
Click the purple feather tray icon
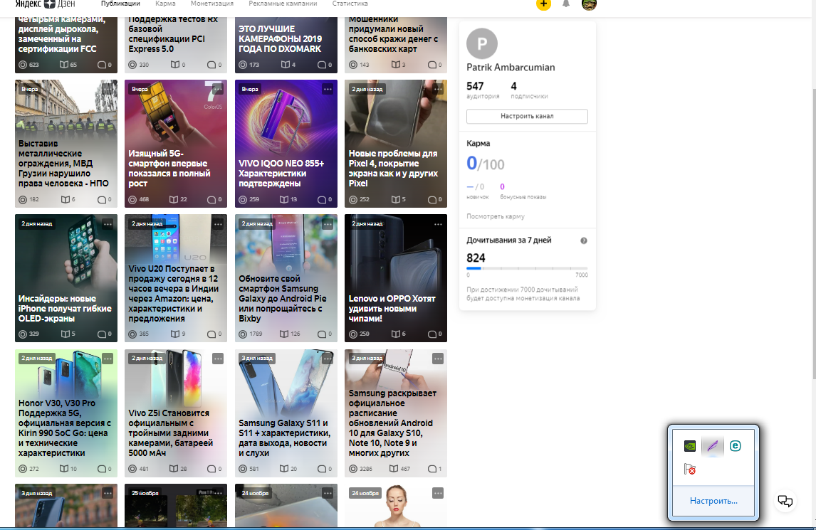click(x=712, y=446)
